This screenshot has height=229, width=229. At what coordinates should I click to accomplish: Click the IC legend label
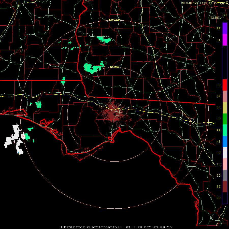pos(219,164)
